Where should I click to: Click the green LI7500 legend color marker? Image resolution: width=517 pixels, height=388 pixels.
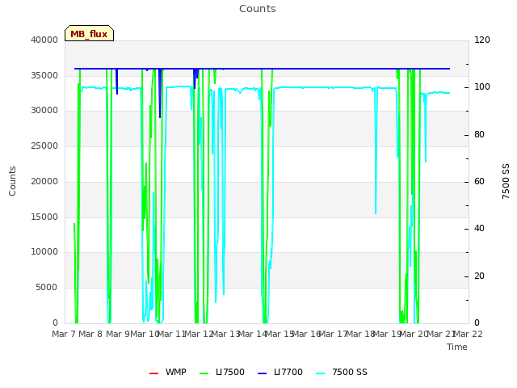(204, 373)
